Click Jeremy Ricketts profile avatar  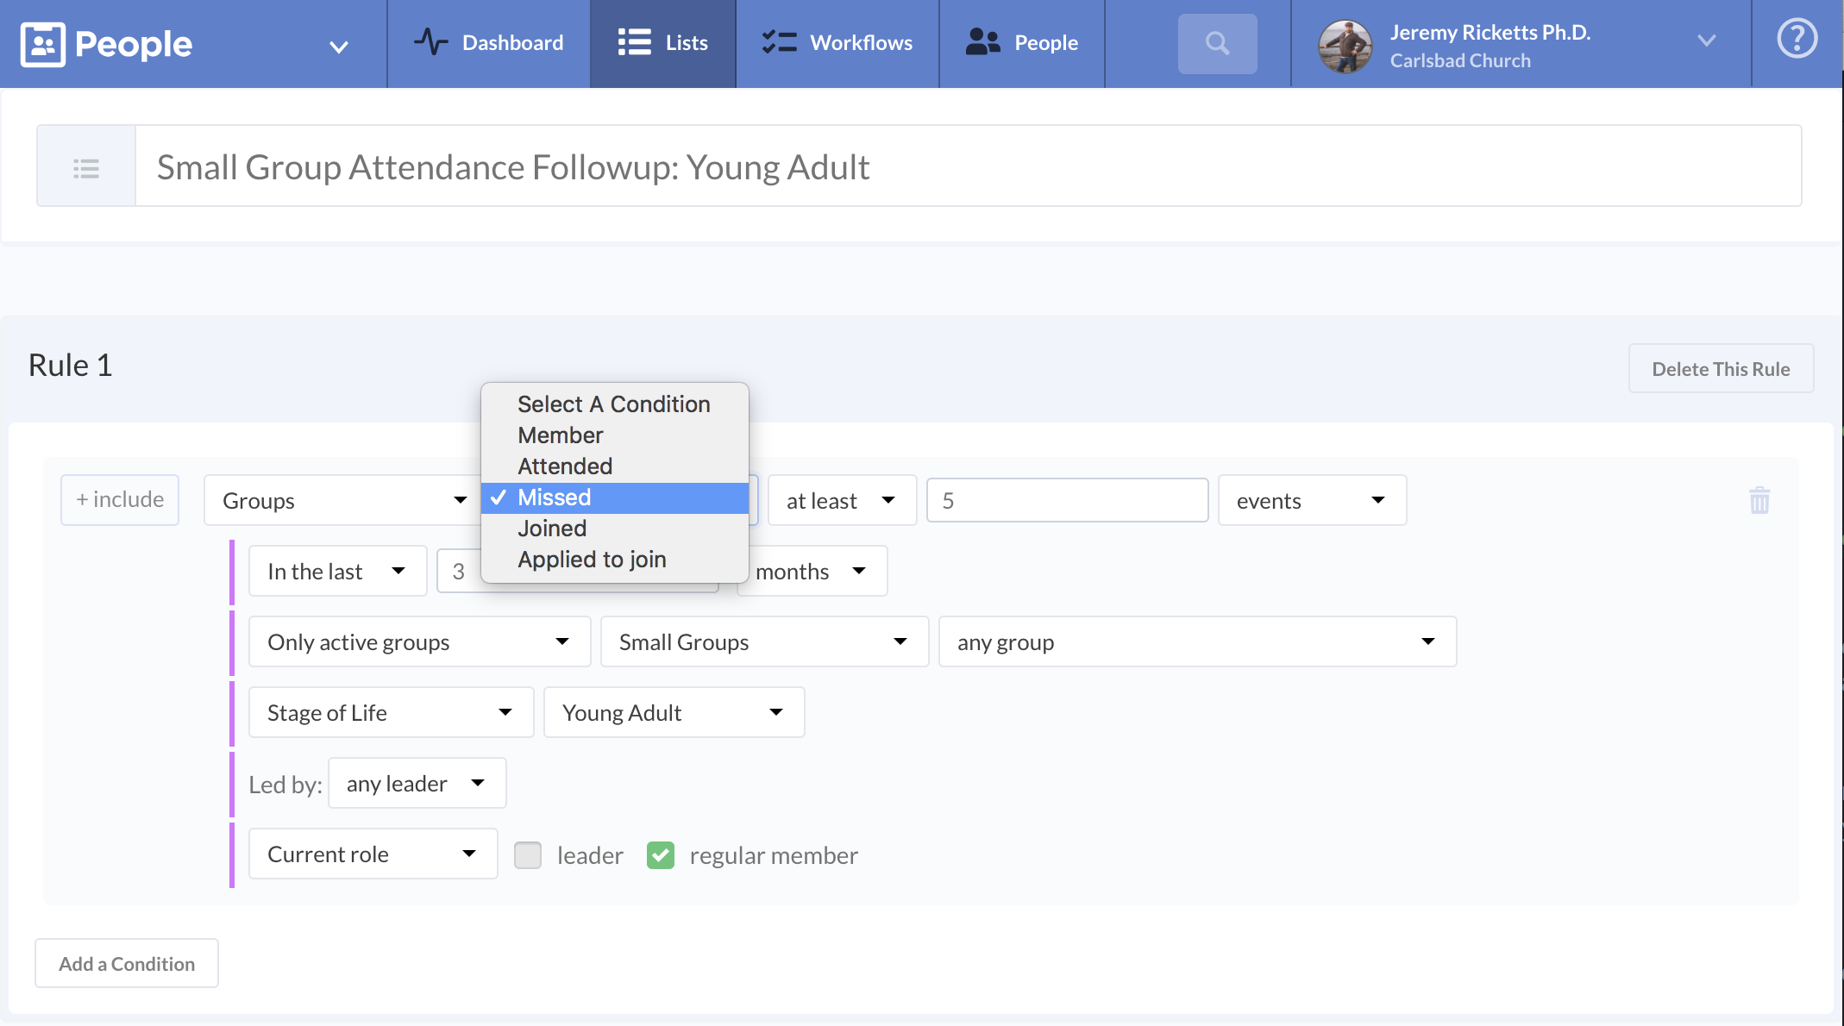click(1345, 46)
